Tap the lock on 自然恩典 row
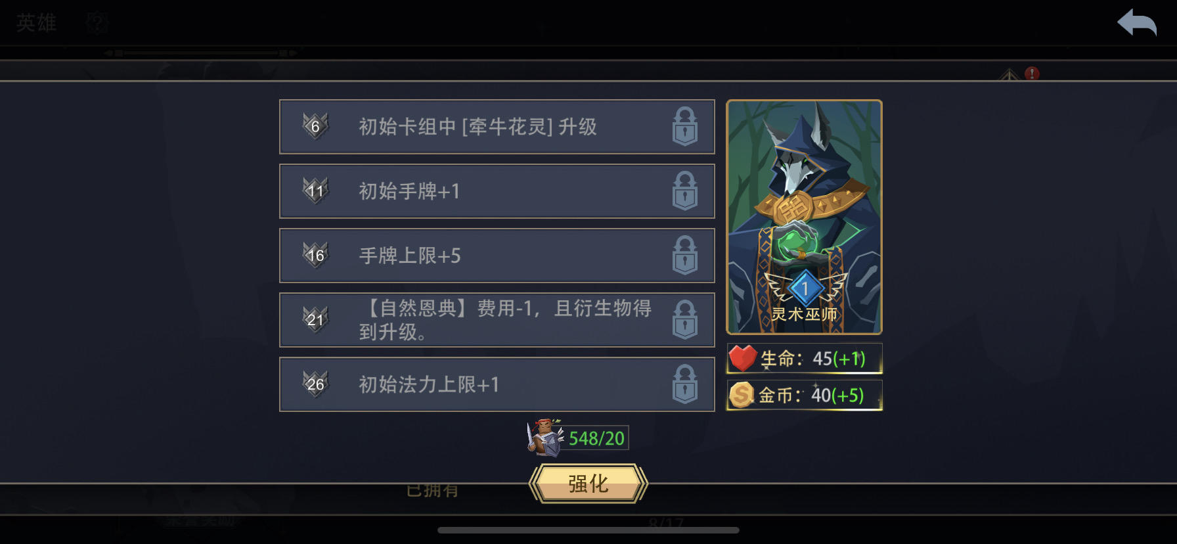Viewport: 1177px width, 544px height. (x=685, y=319)
